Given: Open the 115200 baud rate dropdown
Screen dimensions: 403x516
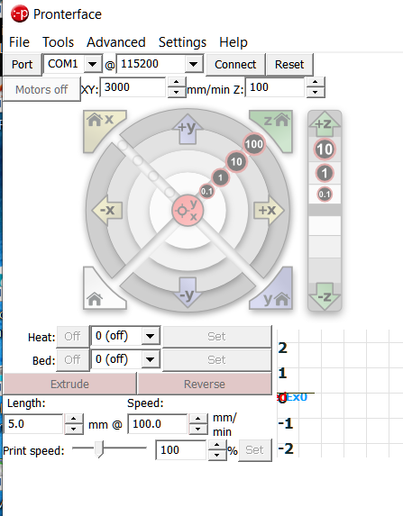Looking at the screenshot, I should (x=193, y=64).
